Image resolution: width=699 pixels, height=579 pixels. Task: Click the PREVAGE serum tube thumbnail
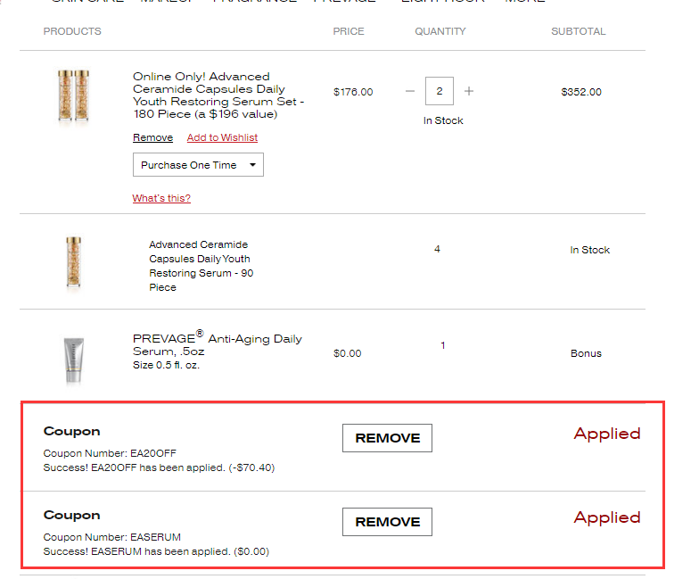pyautogui.click(x=72, y=359)
